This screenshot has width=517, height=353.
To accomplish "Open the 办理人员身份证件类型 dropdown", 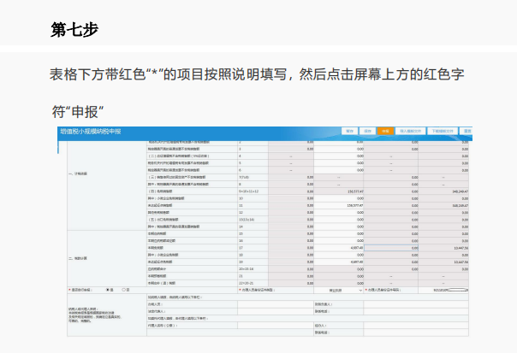I will [x=339, y=291].
